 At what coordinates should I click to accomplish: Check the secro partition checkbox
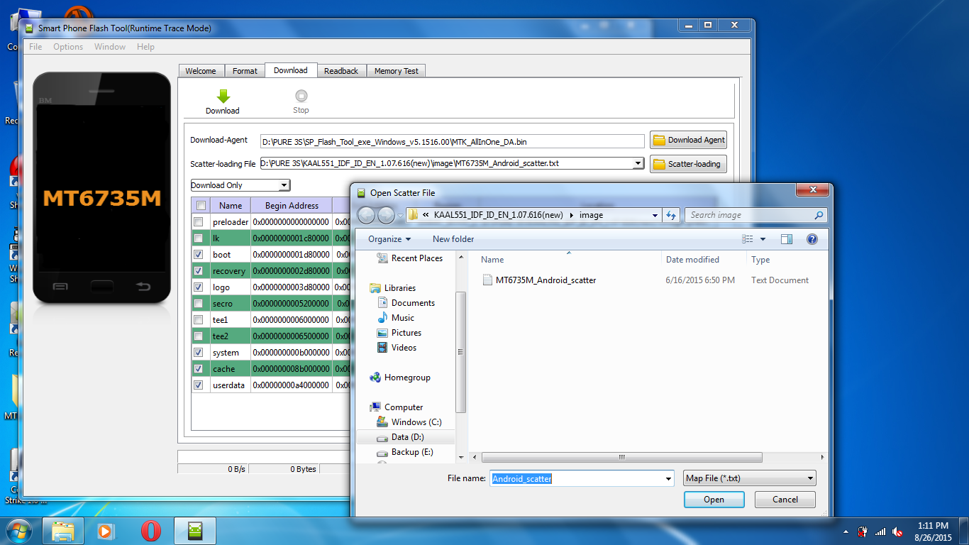coord(199,304)
